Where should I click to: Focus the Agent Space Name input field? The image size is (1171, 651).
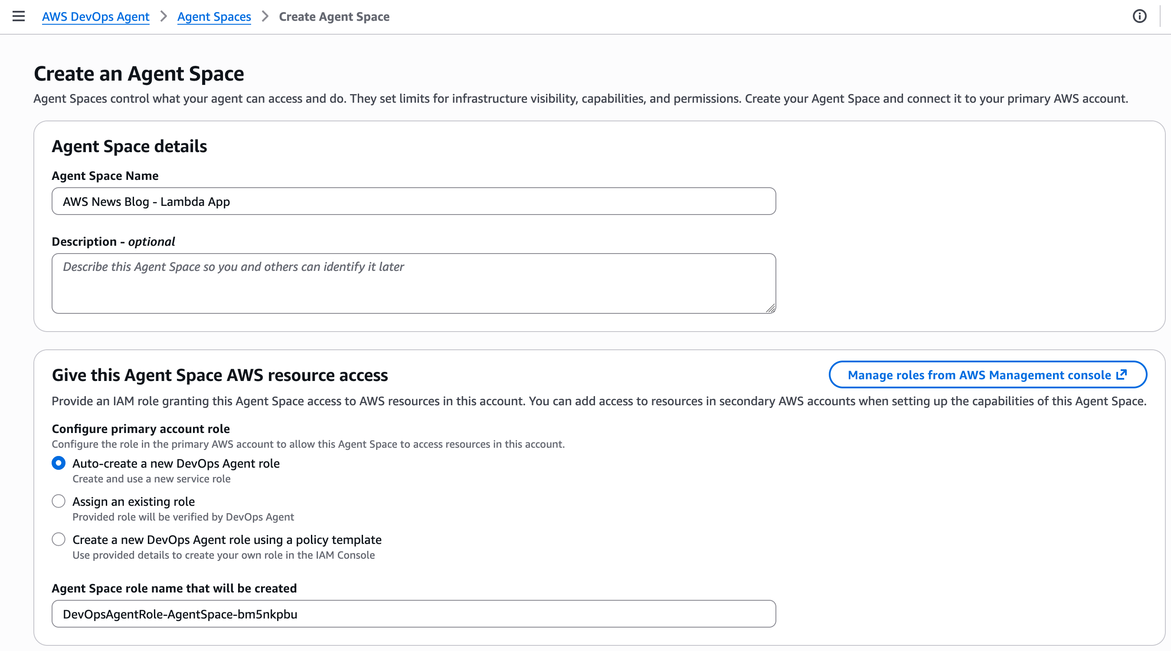(413, 201)
